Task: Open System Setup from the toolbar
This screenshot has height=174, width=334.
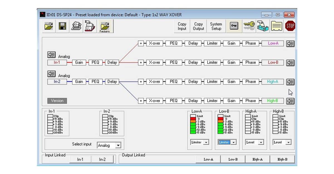Action: click(x=216, y=26)
